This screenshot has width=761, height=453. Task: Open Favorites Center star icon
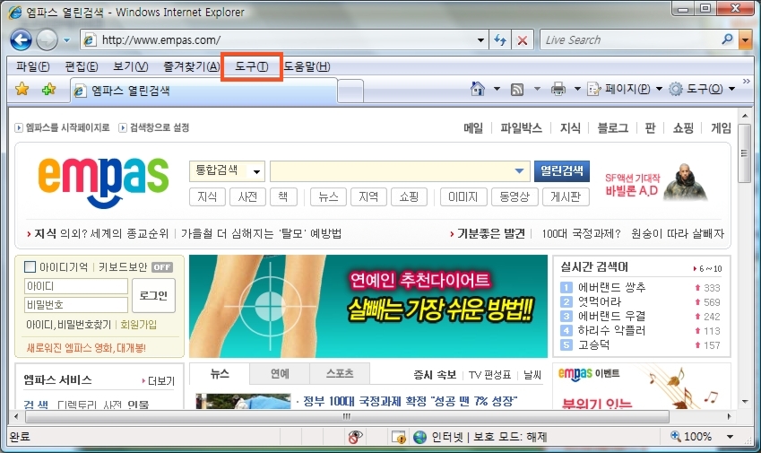(22, 89)
